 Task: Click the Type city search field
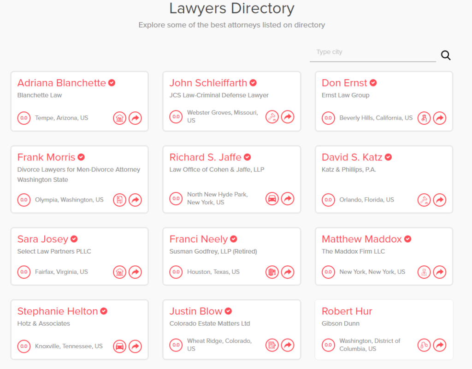click(x=372, y=52)
